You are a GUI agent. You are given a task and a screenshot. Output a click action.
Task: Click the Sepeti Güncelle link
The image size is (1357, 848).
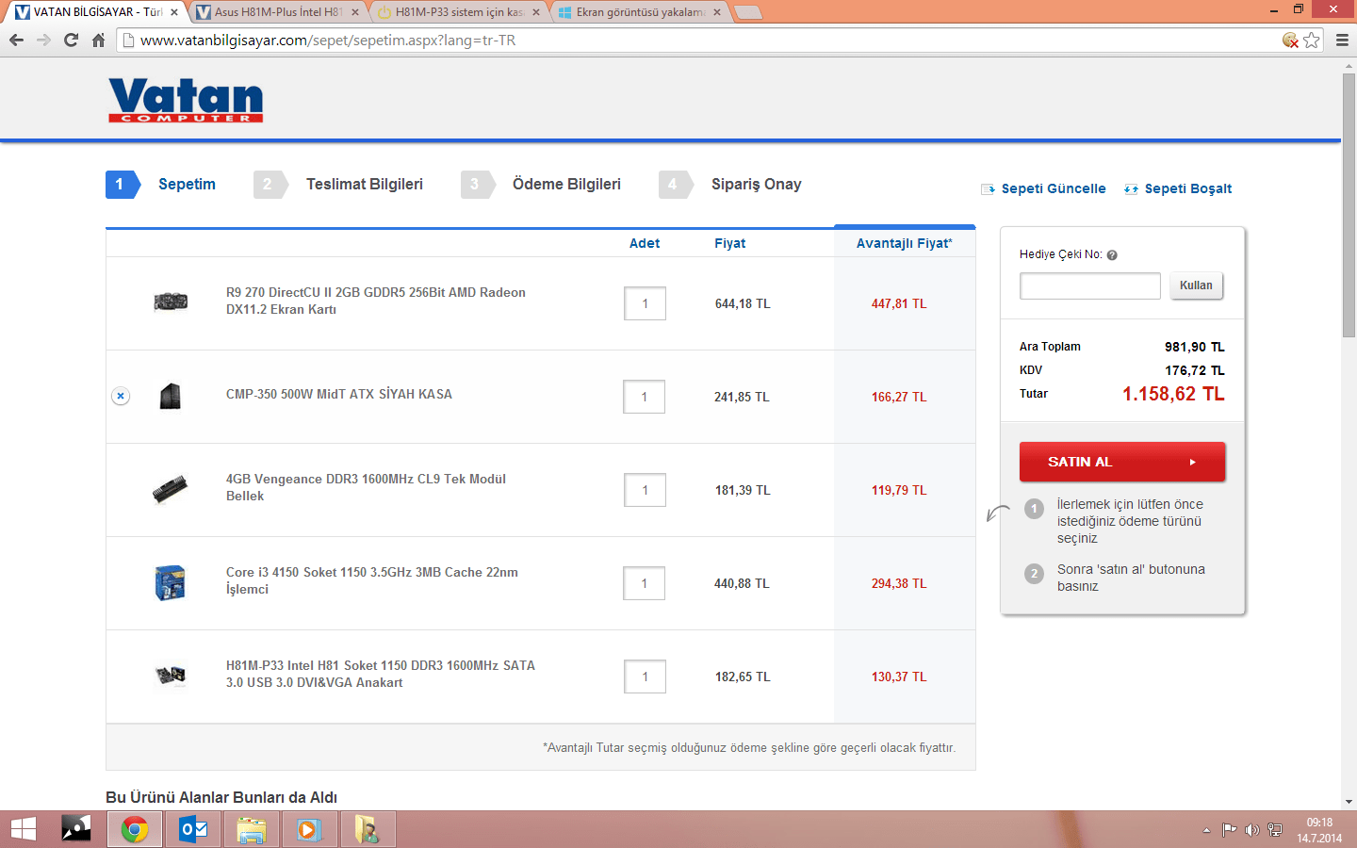(x=1054, y=188)
